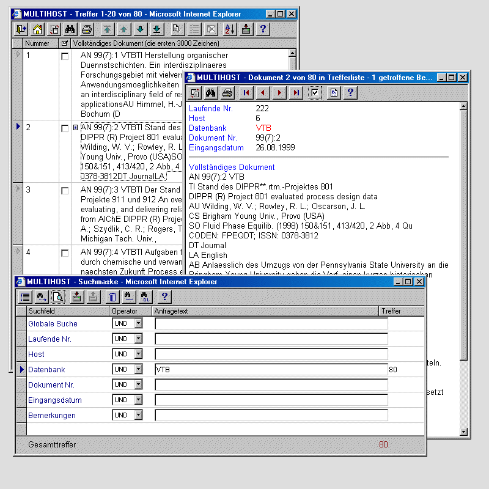
Task: Check the checkbox for result number 1
Action: click(x=65, y=56)
